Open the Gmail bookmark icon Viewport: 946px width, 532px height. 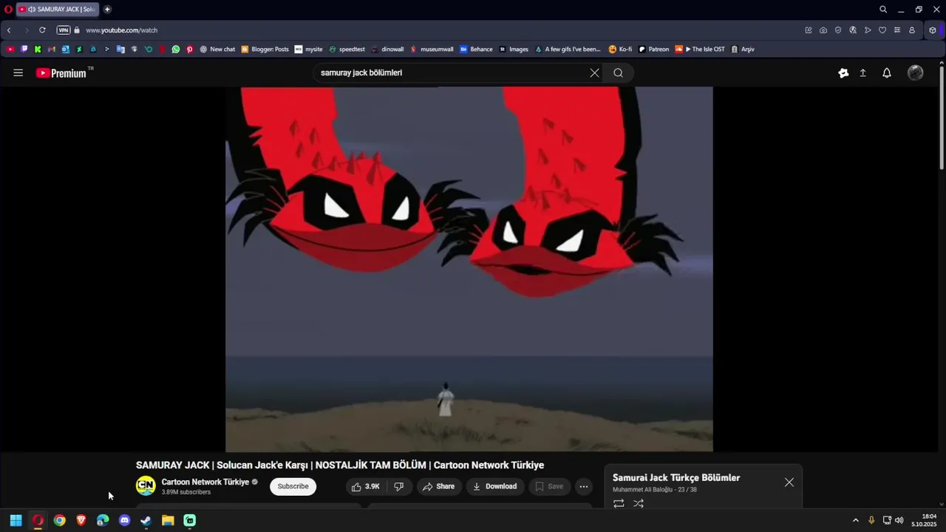[x=52, y=50]
